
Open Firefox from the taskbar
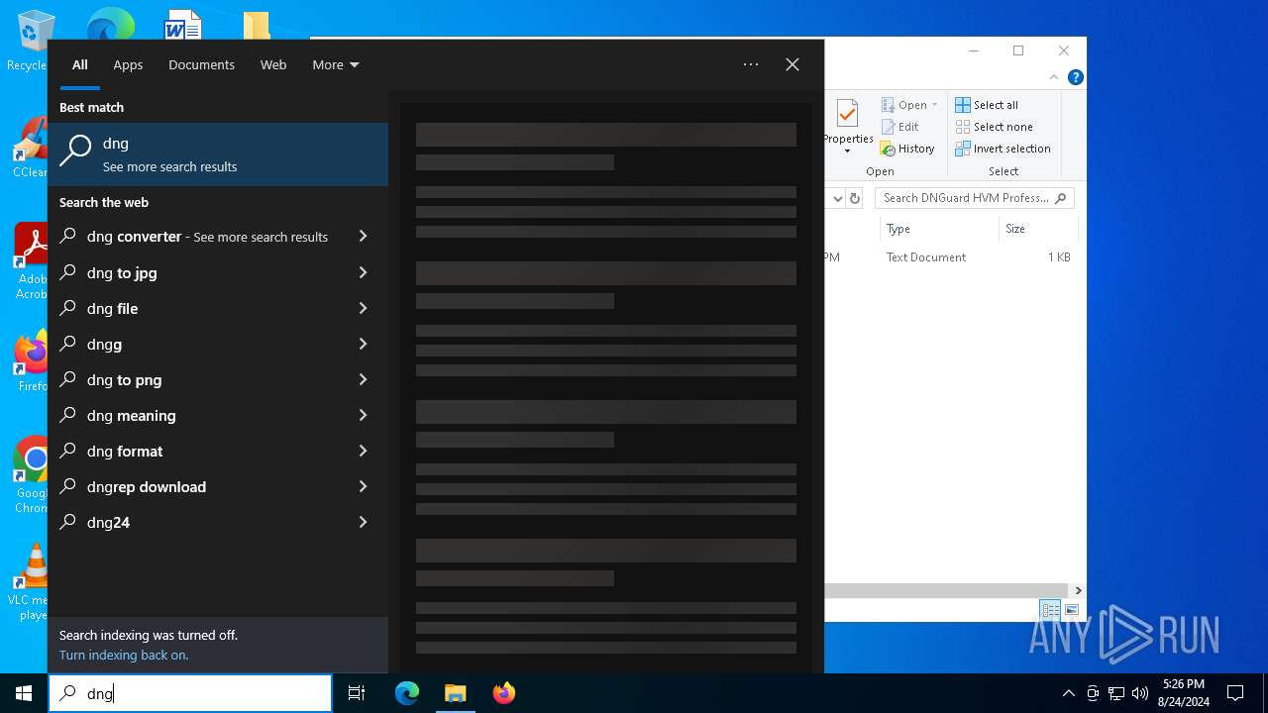tap(503, 693)
